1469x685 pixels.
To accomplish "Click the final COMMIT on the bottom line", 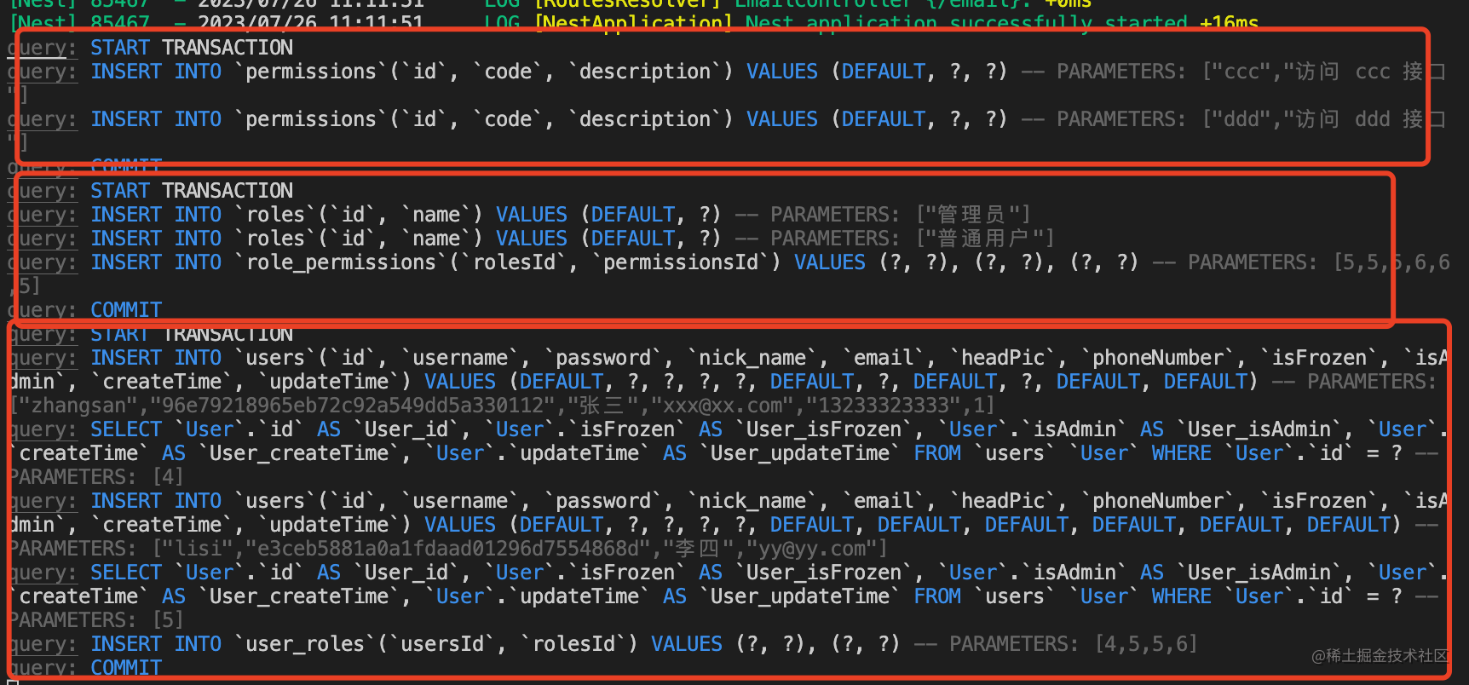I will coord(126,668).
